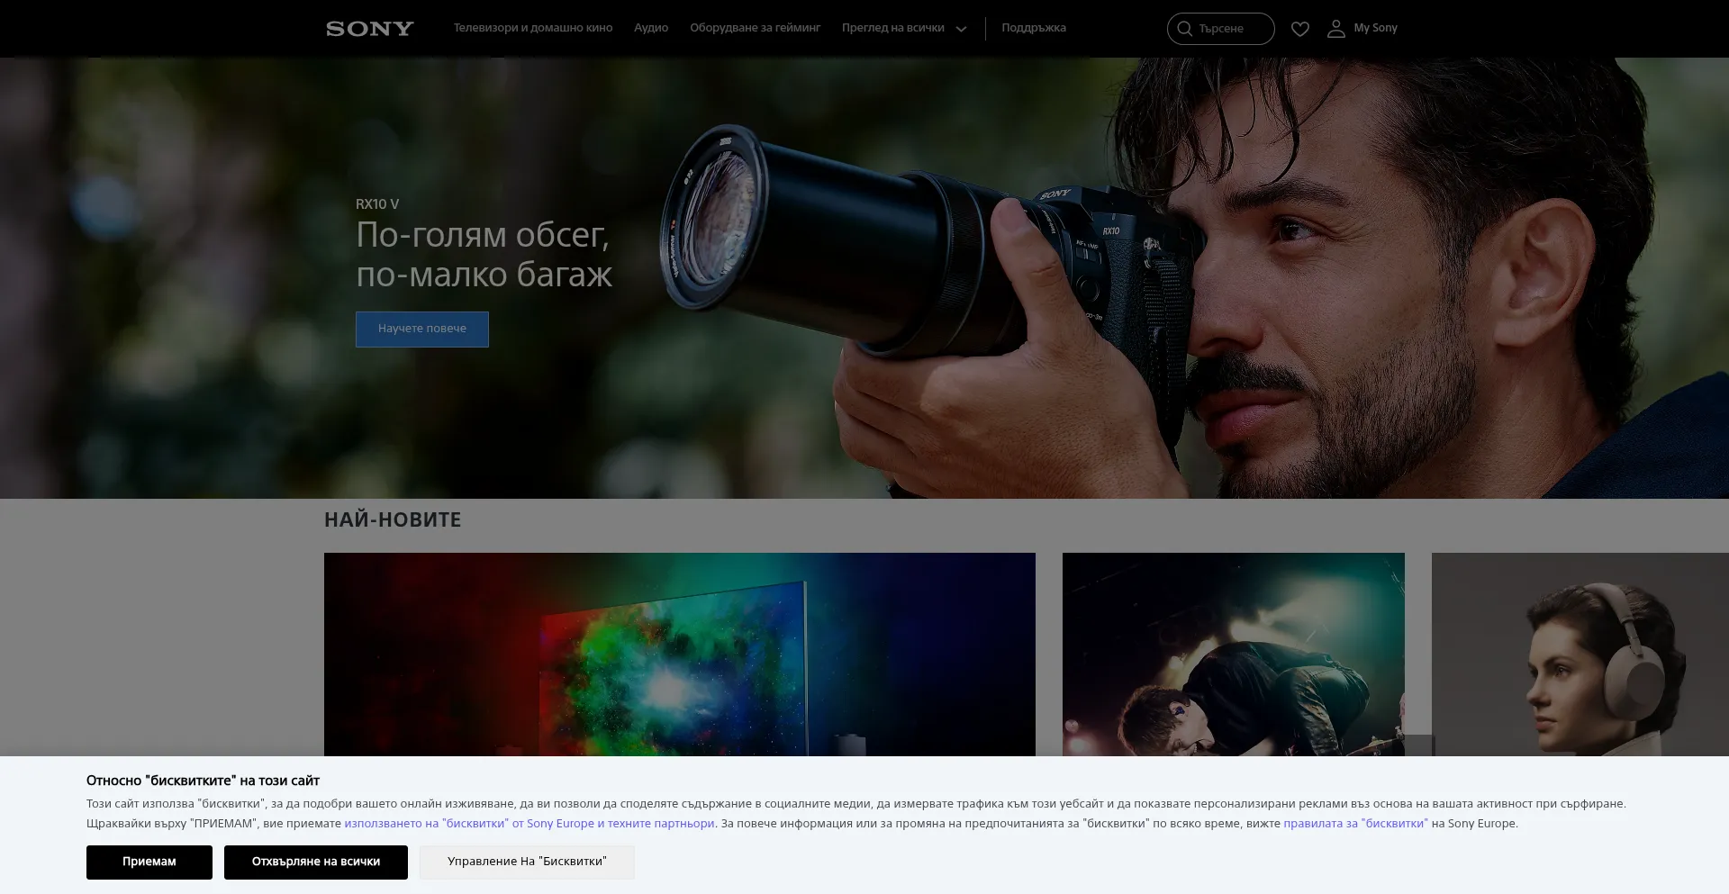This screenshot has height=894, width=1729.
Task: Expand the Преглед на всички chevron
Action: 961,29
